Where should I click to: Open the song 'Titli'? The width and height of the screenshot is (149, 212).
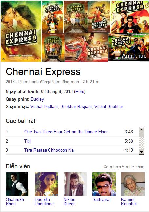(x=28, y=141)
